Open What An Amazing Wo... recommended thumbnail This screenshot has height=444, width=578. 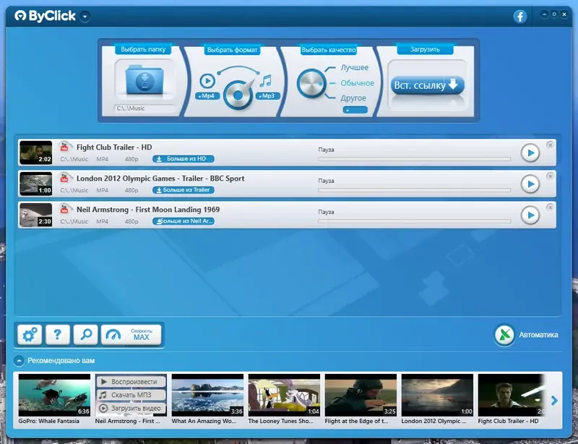pyautogui.click(x=207, y=395)
